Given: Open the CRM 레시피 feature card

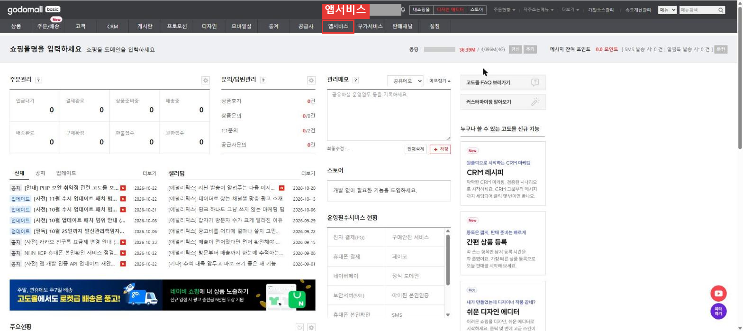Looking at the screenshot, I should [x=503, y=174].
